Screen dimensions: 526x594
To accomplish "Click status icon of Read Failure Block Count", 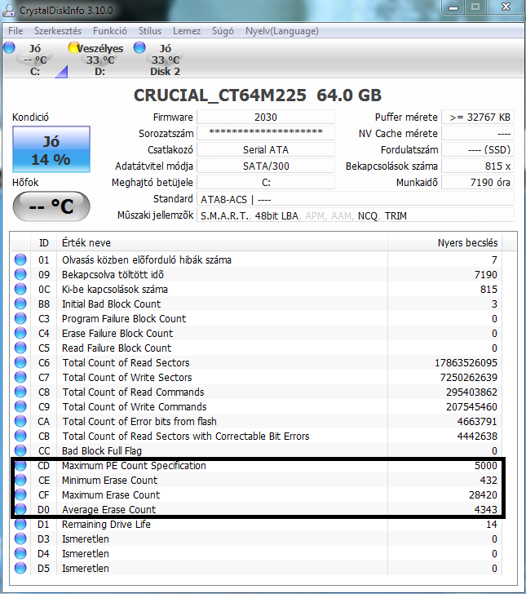I will (x=20, y=348).
